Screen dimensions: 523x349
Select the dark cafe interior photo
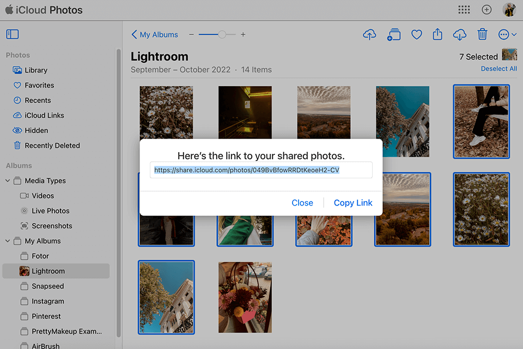245,112
